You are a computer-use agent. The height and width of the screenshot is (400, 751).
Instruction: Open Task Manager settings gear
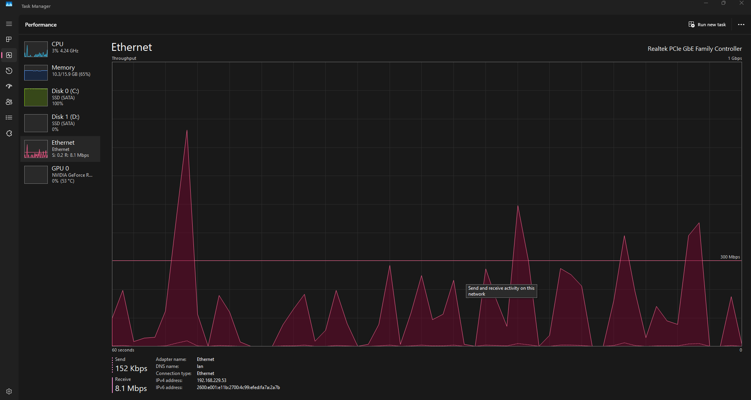coord(9,391)
